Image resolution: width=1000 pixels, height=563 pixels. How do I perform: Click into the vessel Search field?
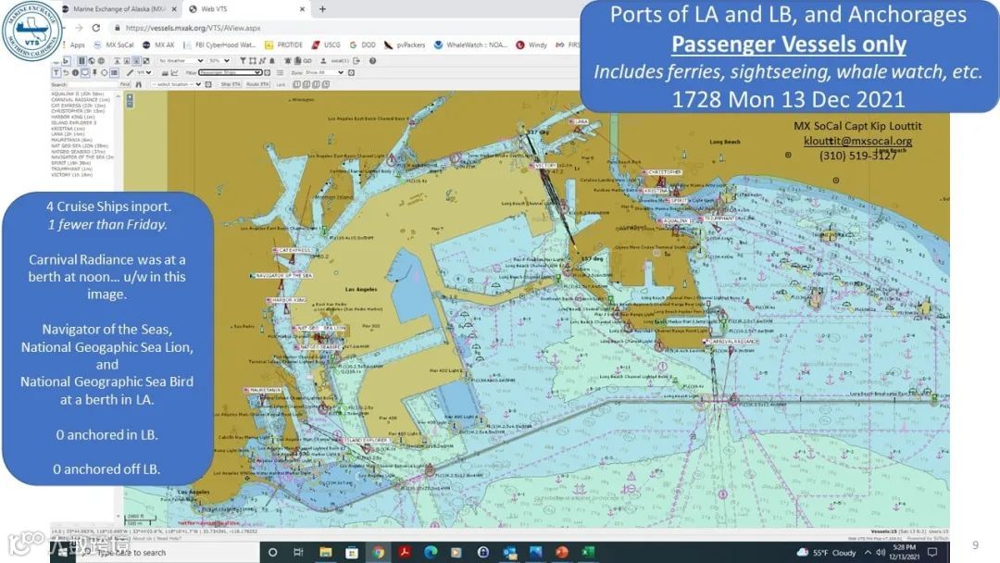coord(94,84)
